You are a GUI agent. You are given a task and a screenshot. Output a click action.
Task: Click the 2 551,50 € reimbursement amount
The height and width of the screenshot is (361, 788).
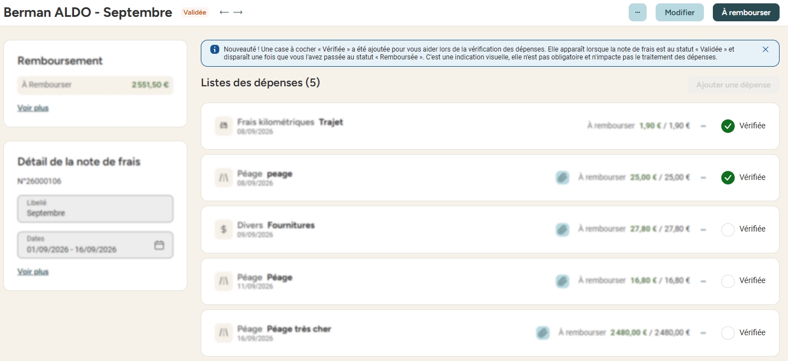click(x=150, y=85)
